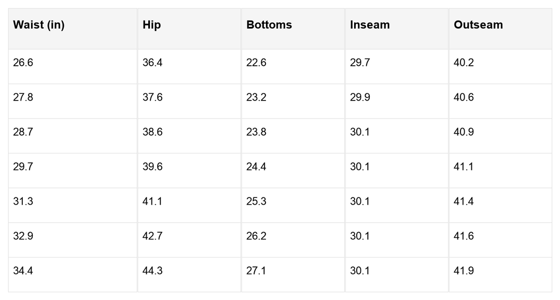Select the 38.6 hip value
The height and width of the screenshot is (300, 560).
click(152, 132)
